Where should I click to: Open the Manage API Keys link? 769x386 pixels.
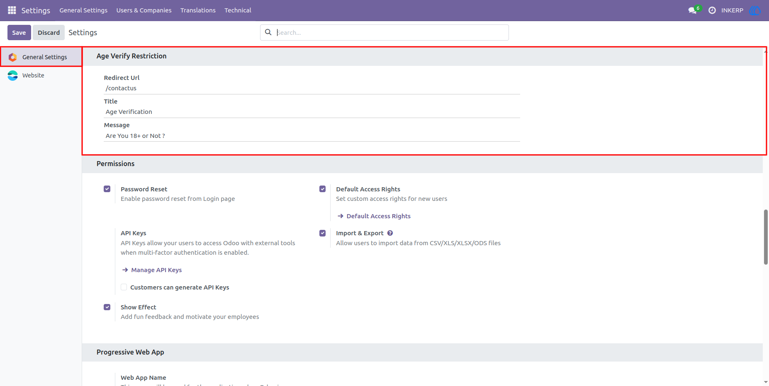[x=156, y=270]
